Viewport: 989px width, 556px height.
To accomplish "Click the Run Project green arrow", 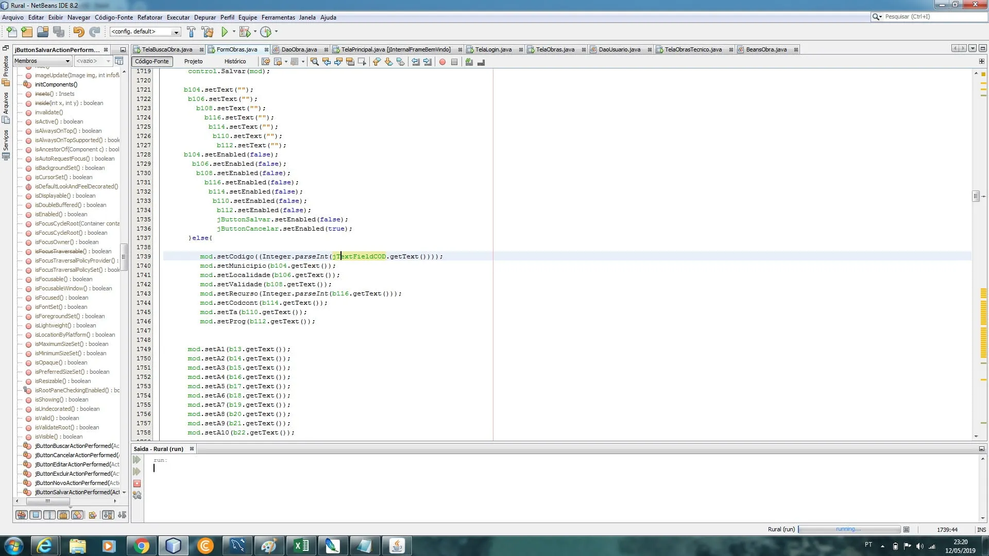I will pos(225,32).
